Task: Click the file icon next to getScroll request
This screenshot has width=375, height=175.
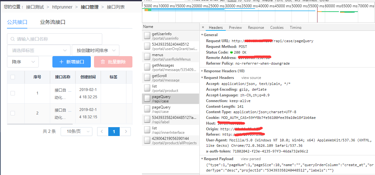Action: pyautogui.click(x=147, y=78)
